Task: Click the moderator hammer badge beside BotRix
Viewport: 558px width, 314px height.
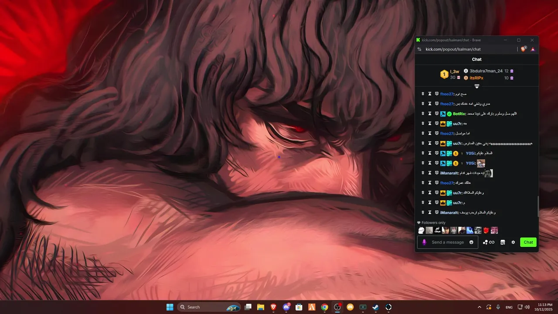Action: pyautogui.click(x=442, y=114)
